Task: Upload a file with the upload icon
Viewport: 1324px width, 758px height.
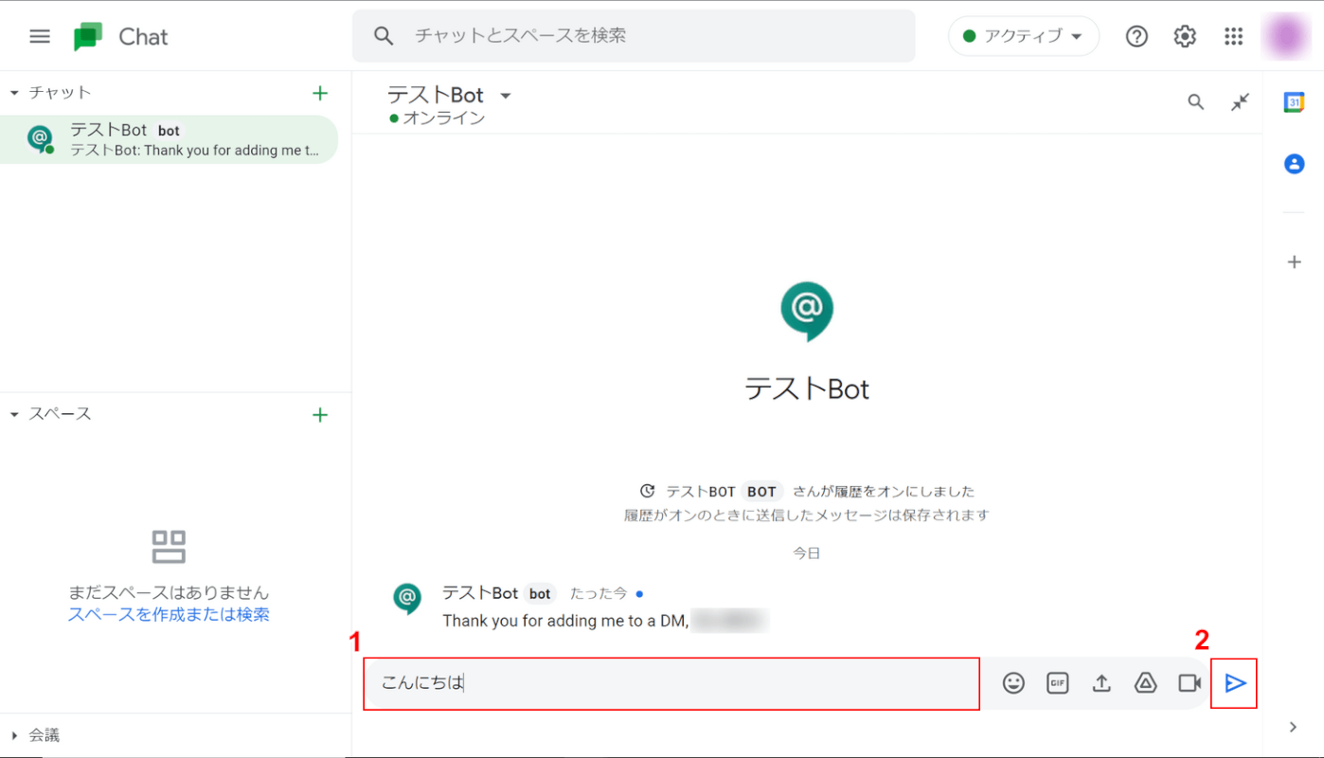Action: point(1101,683)
